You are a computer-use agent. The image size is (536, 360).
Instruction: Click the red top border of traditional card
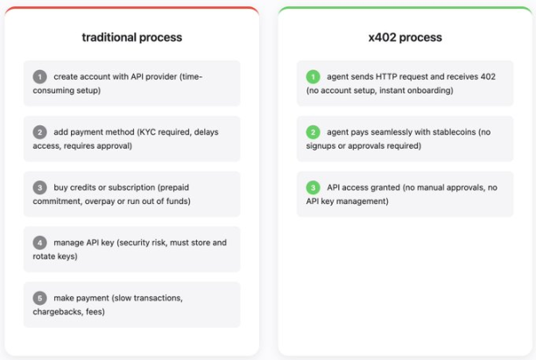click(132, 8)
